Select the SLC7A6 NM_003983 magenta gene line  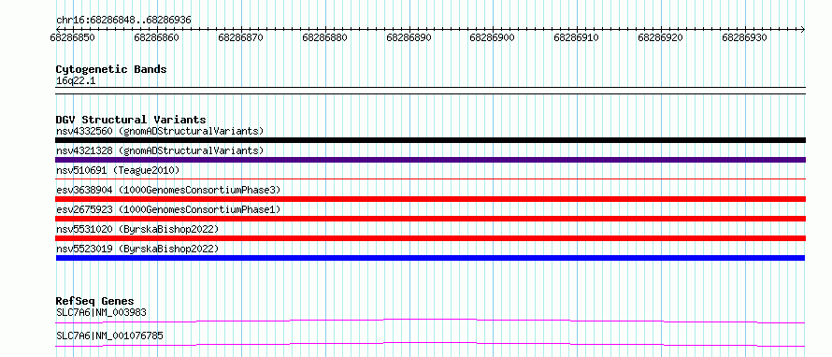pos(430,321)
